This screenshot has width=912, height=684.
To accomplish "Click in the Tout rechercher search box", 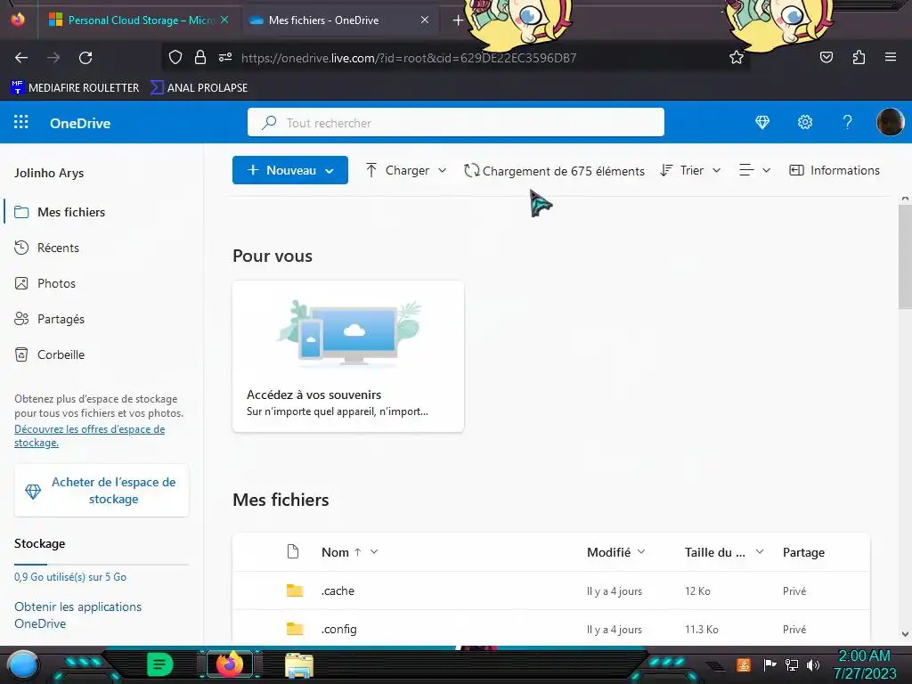I will point(455,122).
